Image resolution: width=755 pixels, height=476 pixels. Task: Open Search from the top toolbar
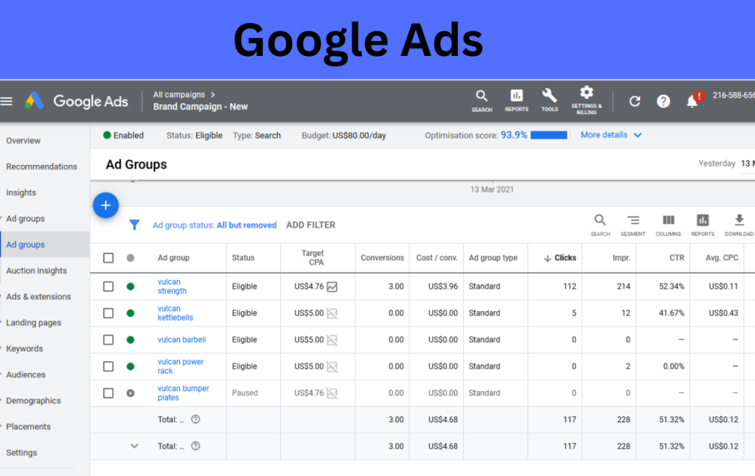[481, 99]
